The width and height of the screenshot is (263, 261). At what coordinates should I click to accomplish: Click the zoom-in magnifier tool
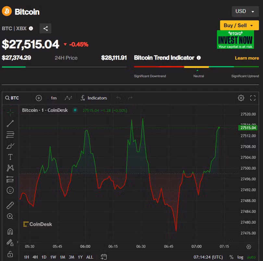tap(10, 216)
